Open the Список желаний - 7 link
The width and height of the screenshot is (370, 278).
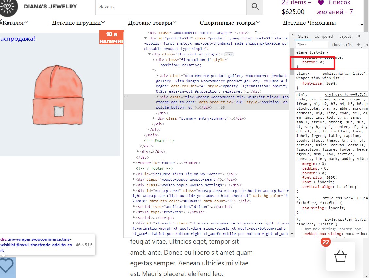pos(335,7)
